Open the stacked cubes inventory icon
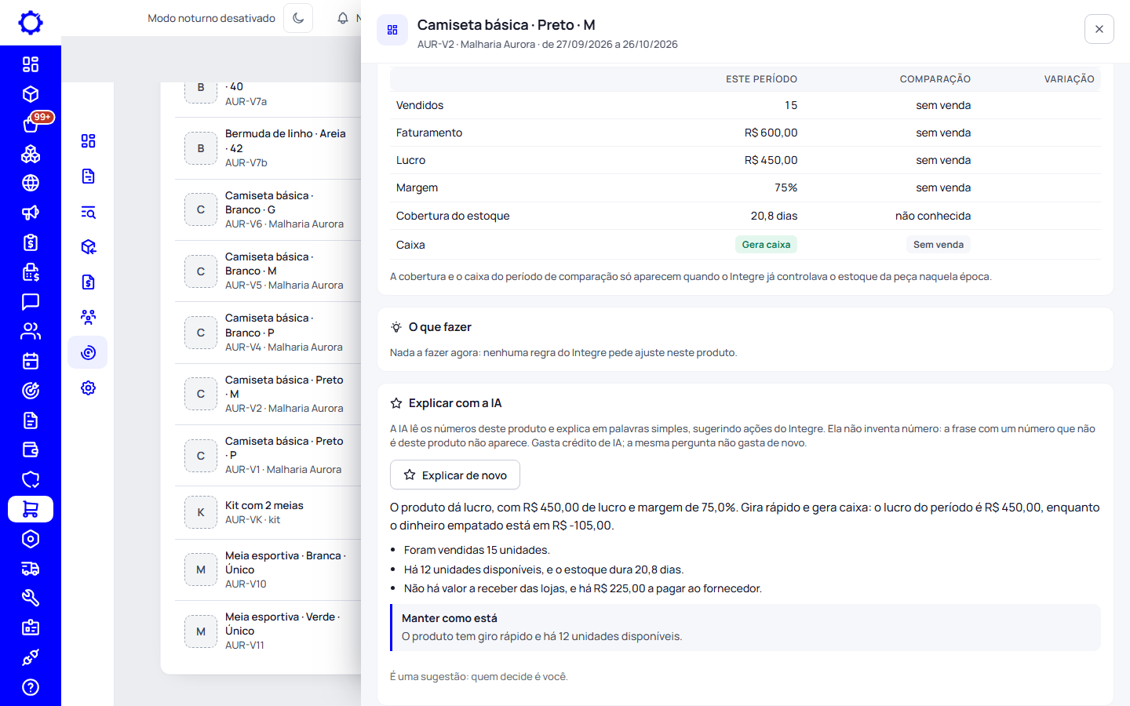Image resolution: width=1130 pixels, height=706 pixels. [31, 154]
